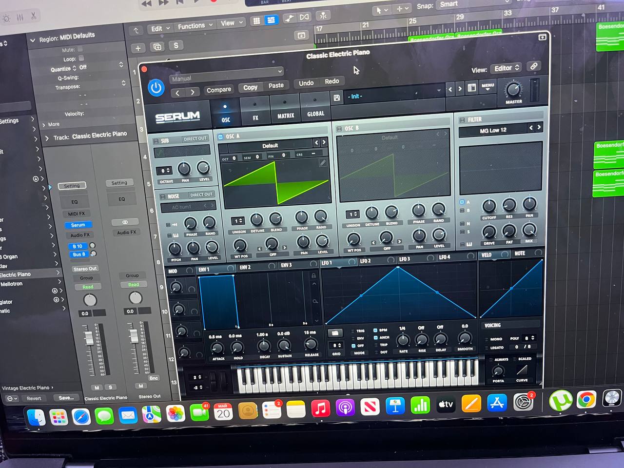Collapse the Region MIDI Defaults section
This screenshot has width=624, height=468.
point(33,40)
